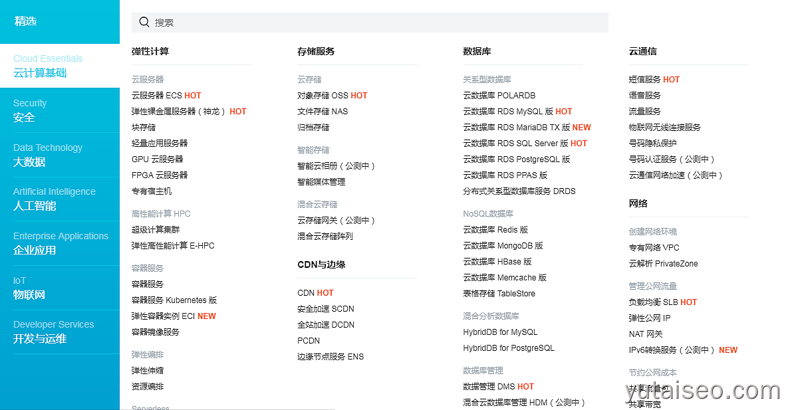Open 智能云相册（公测中）link
The height and width of the screenshot is (410, 786).
click(336, 166)
